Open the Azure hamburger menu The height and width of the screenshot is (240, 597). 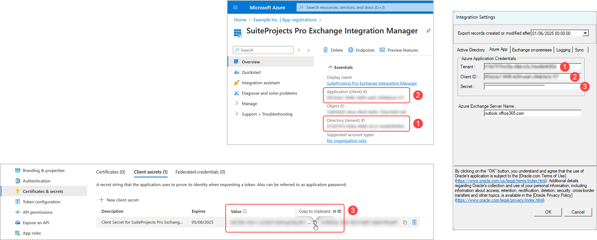pyautogui.click(x=235, y=7)
